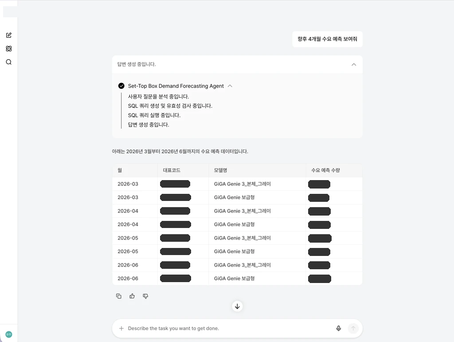Start a new chat with compose icon
The height and width of the screenshot is (342, 454).
pos(9,35)
